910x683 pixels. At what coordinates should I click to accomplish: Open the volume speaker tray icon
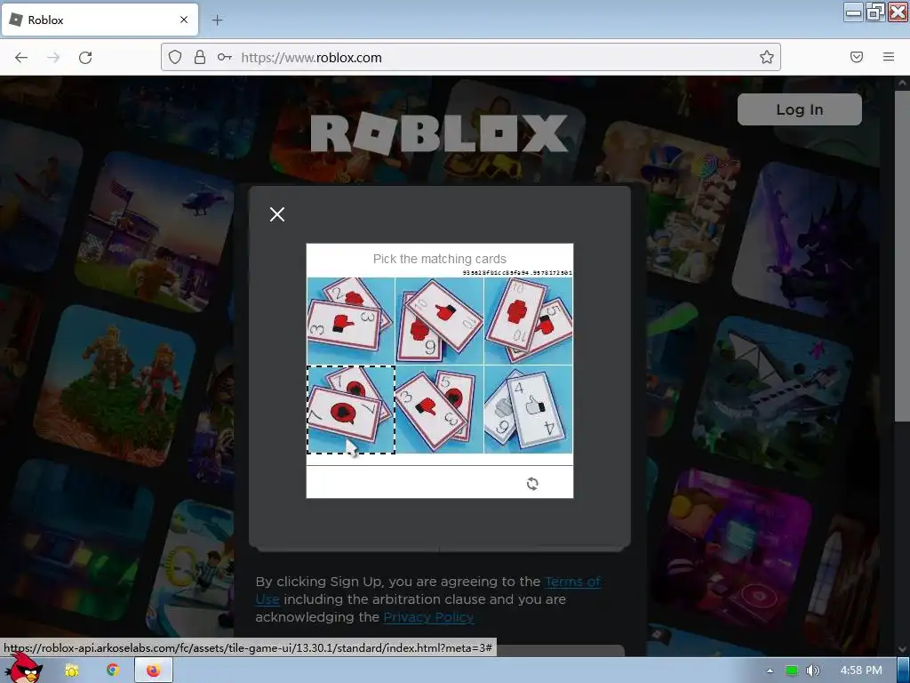click(x=812, y=671)
